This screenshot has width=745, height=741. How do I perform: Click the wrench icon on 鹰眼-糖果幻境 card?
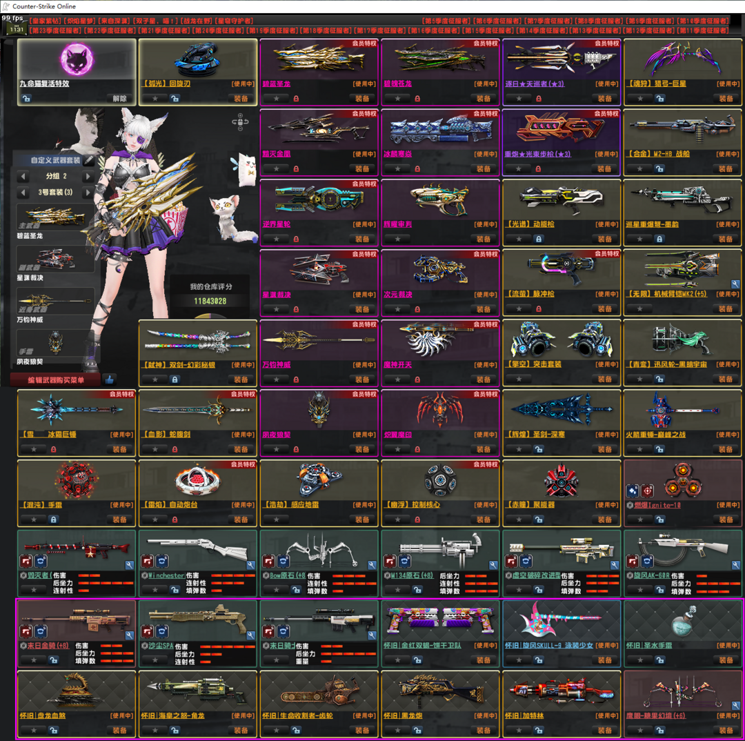pyautogui.click(x=735, y=706)
